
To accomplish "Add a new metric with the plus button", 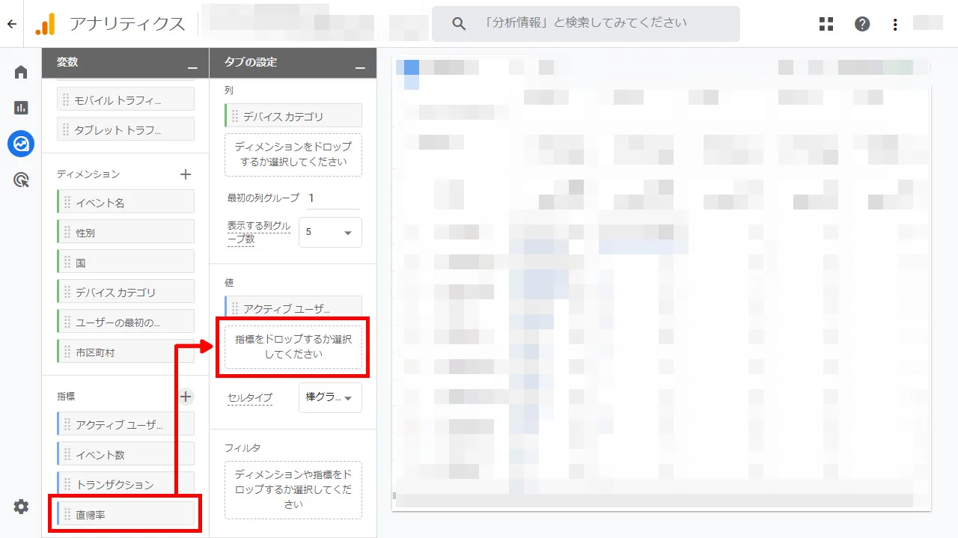I will [185, 396].
